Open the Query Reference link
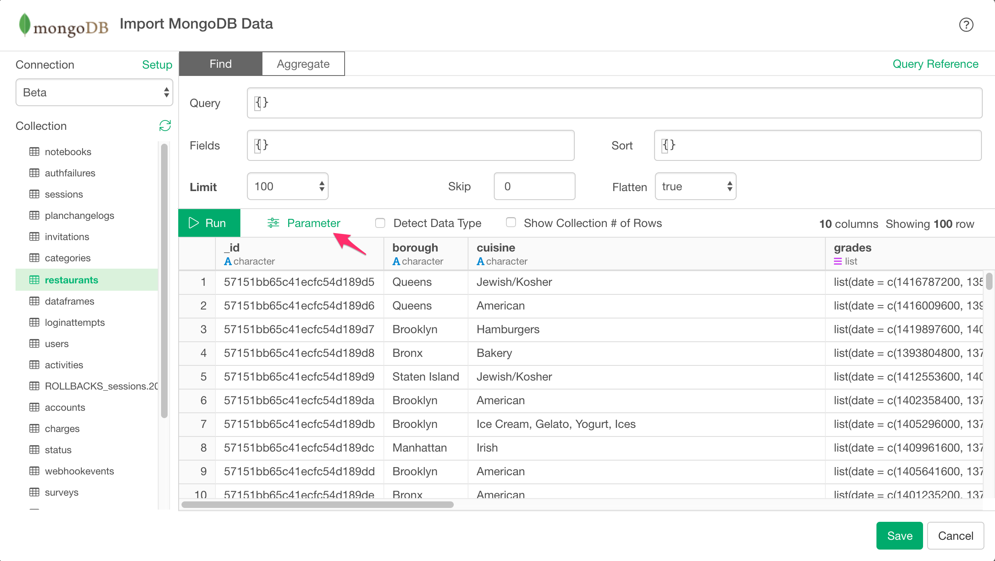This screenshot has height=561, width=995. click(x=935, y=64)
